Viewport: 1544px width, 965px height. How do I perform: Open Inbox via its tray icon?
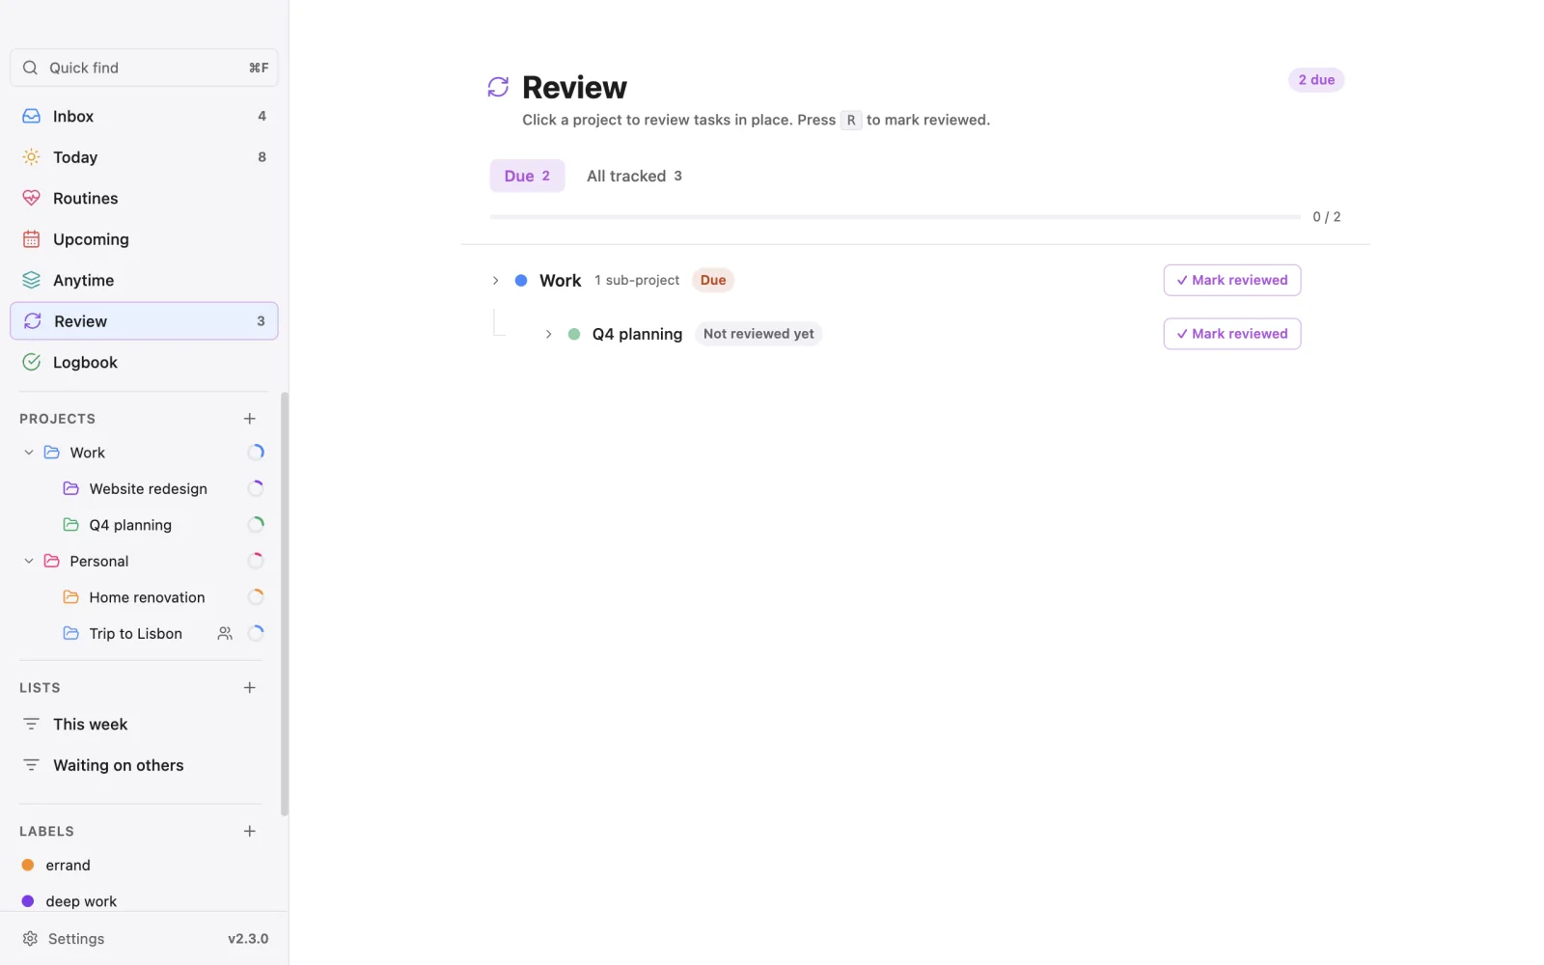32,116
